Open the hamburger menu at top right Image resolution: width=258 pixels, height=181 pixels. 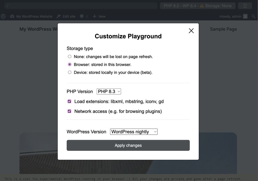pyautogui.click(x=245, y=6)
